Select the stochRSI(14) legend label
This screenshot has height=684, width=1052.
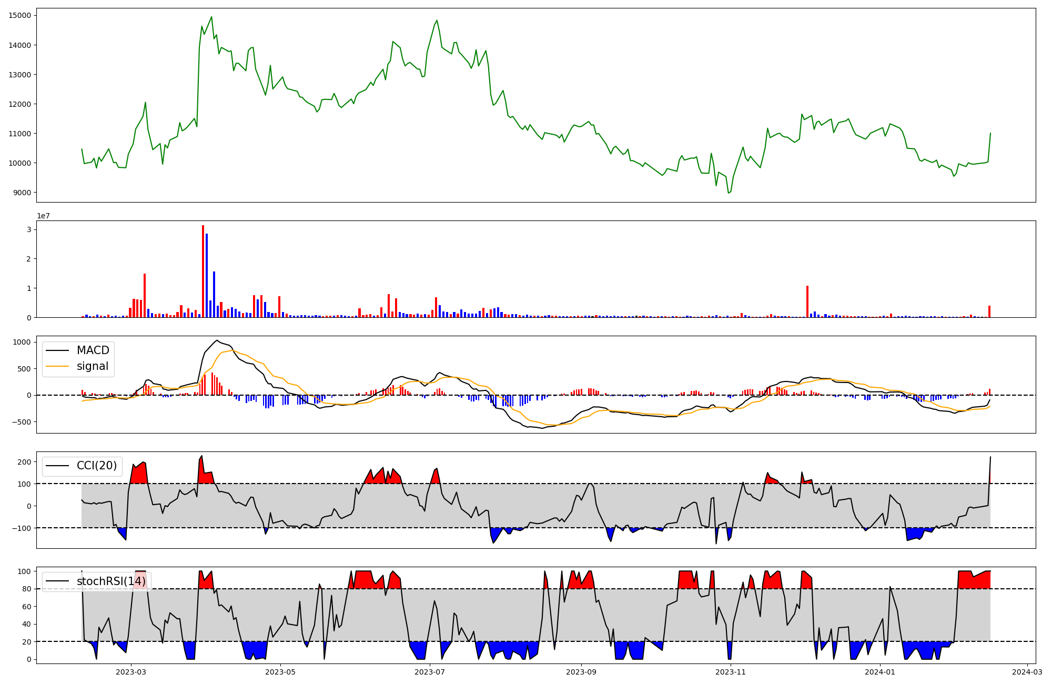tap(110, 581)
